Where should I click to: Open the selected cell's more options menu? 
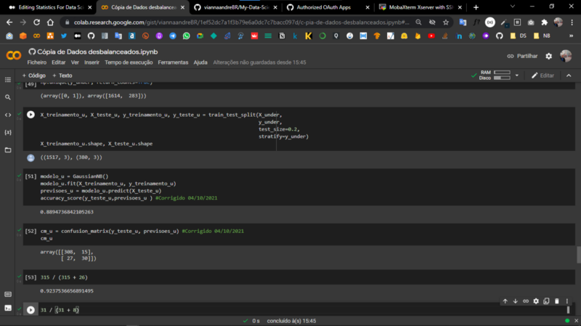click(x=567, y=301)
